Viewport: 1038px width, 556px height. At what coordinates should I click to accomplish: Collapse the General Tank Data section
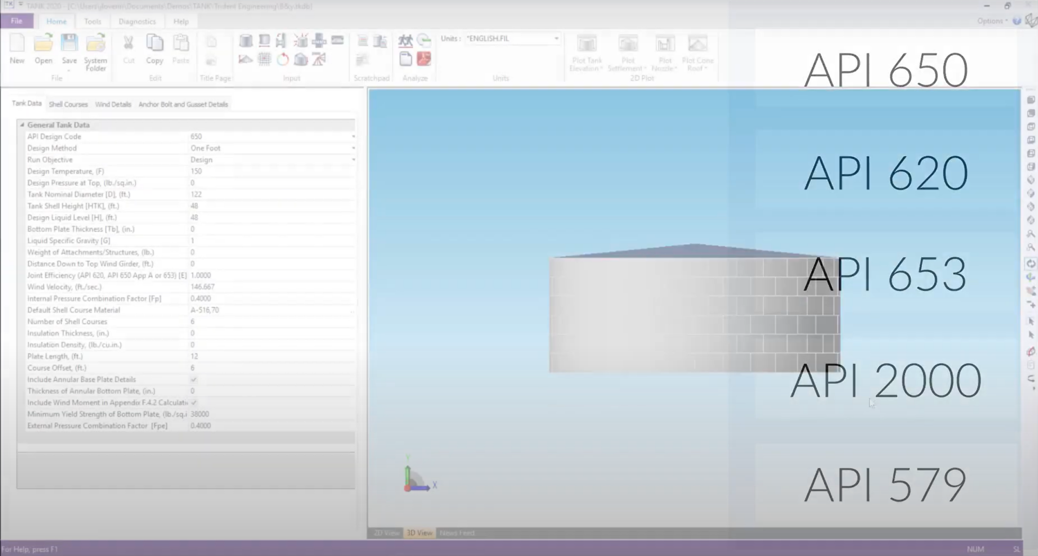[22, 125]
